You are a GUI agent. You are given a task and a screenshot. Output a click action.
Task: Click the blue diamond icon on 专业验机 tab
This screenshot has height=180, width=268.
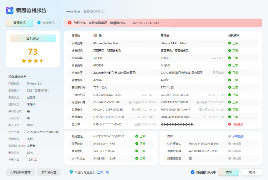pos(39,23)
